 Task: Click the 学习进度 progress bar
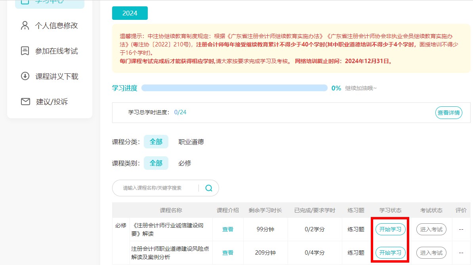[234, 88]
